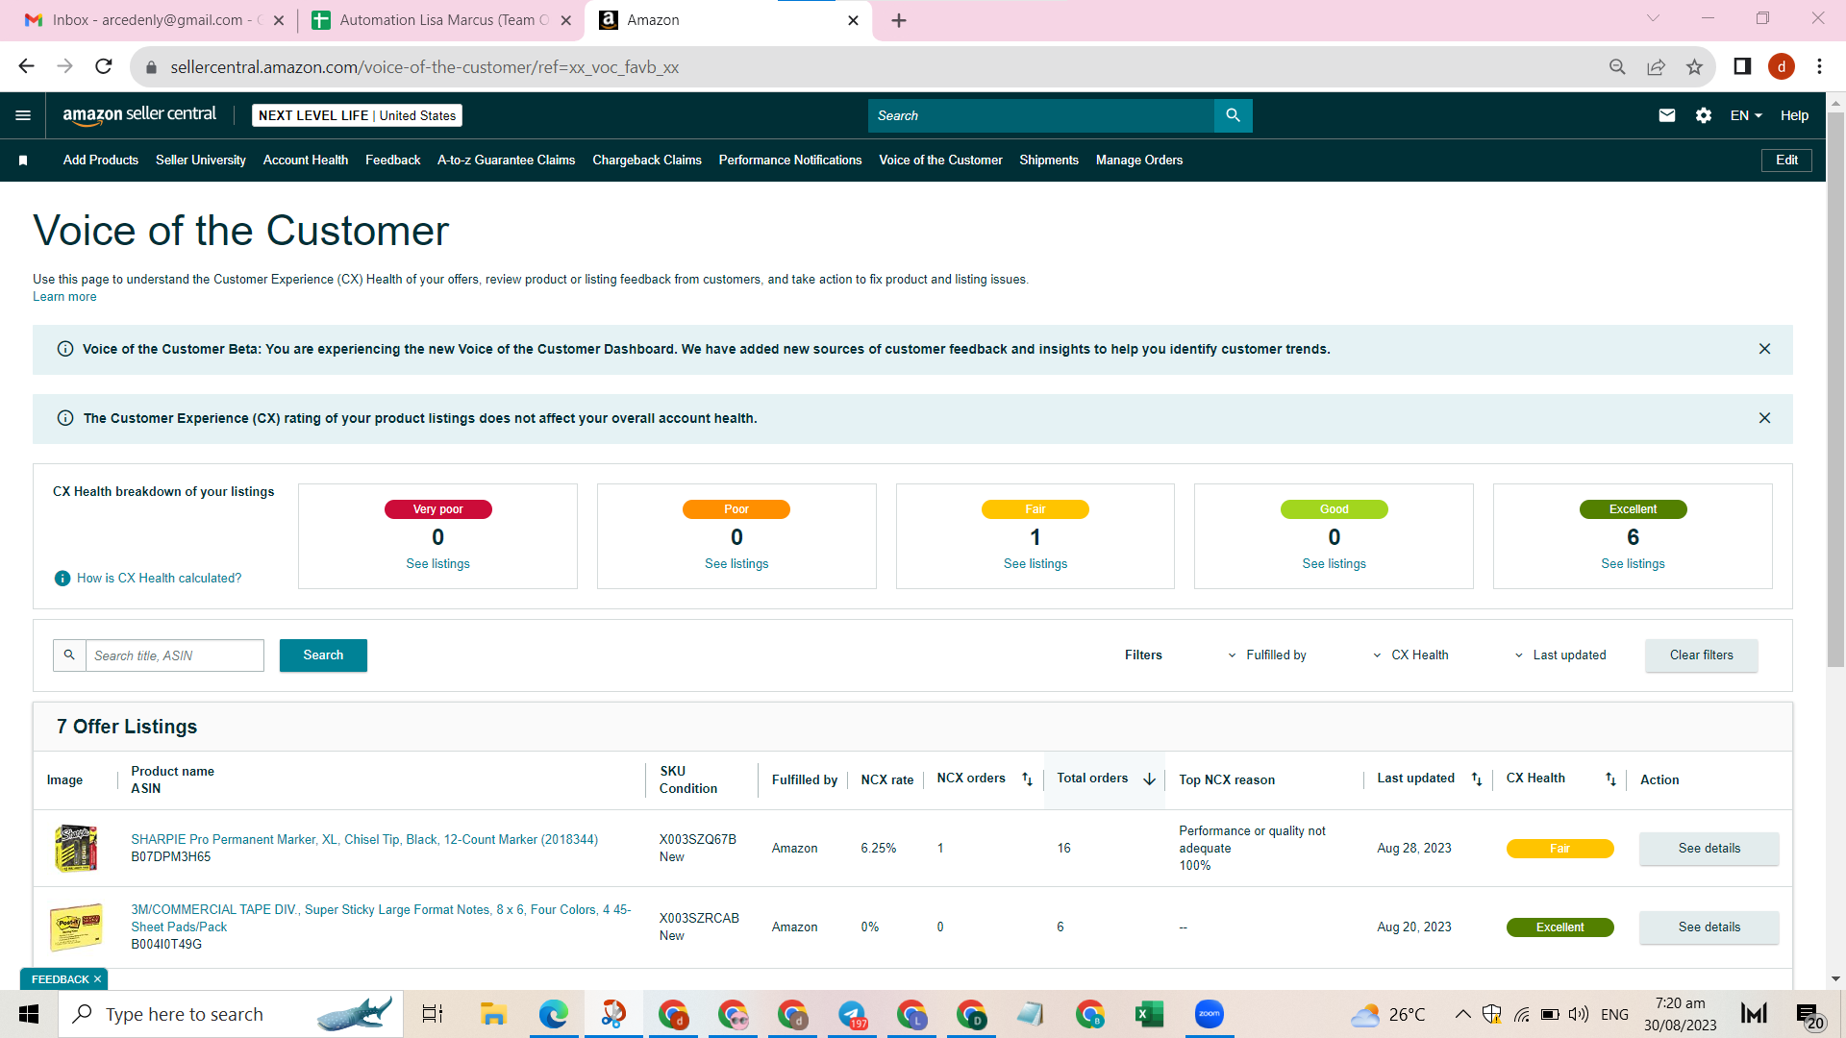Expand the CX Health filter
Image resolution: width=1846 pixels, height=1038 pixels.
1410,655
